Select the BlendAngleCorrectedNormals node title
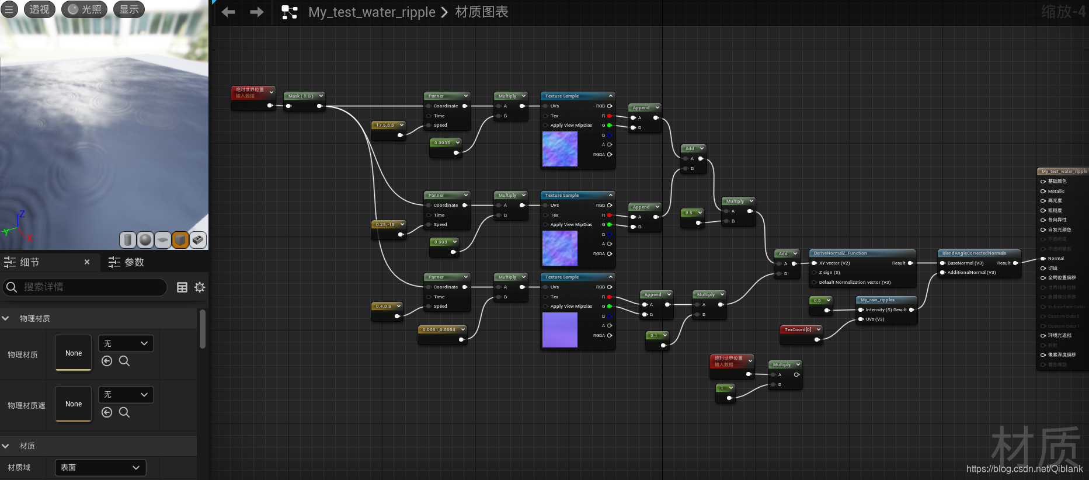Viewport: 1089px width, 480px height. pos(973,253)
